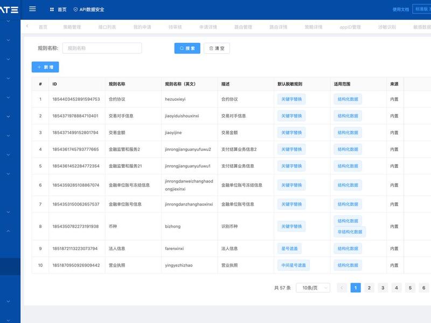
Task: Open the 10条/页 page size dropdown
Action: tap(313, 288)
